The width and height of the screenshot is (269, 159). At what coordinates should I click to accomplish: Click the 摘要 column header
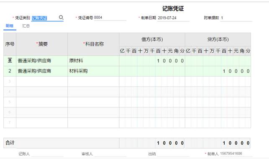pos(42,44)
